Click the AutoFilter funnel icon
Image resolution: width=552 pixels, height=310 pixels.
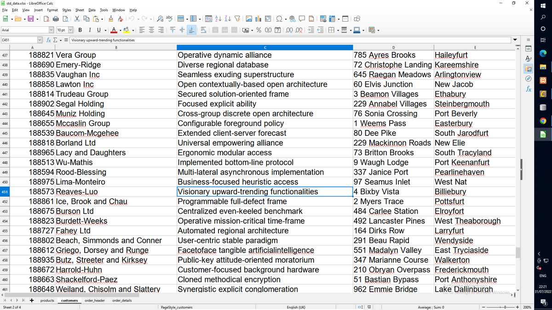(x=238, y=19)
